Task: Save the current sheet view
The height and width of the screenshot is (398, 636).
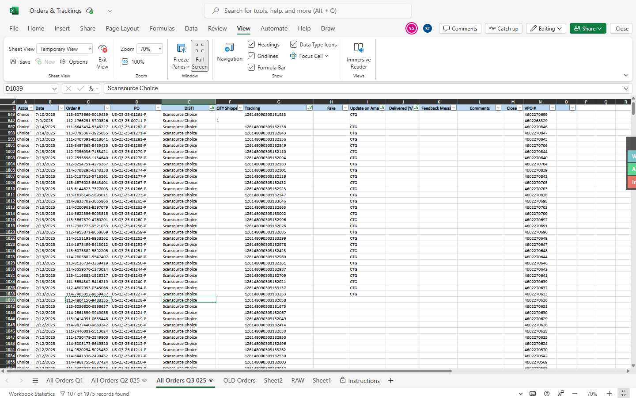Action: coord(20,62)
